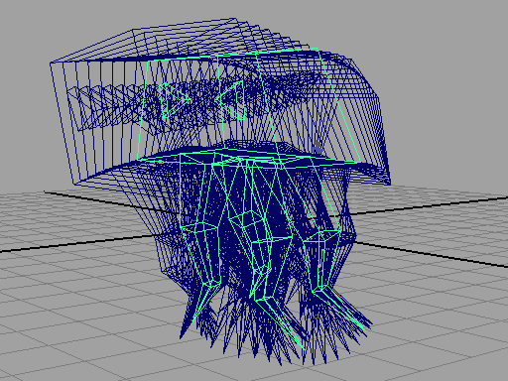Click the black grid axis line on left side
The height and width of the screenshot is (381, 508).
pyautogui.click(x=82, y=243)
